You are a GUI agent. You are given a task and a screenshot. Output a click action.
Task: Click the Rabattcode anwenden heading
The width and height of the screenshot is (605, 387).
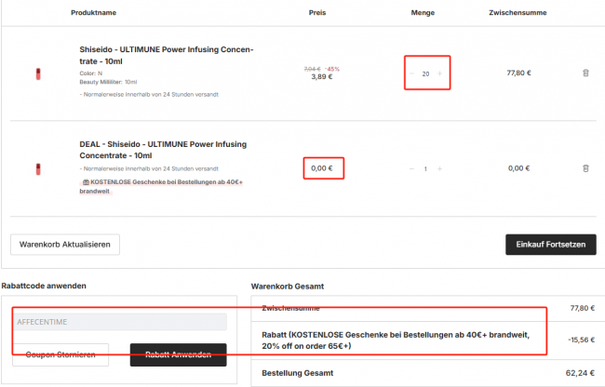(44, 286)
